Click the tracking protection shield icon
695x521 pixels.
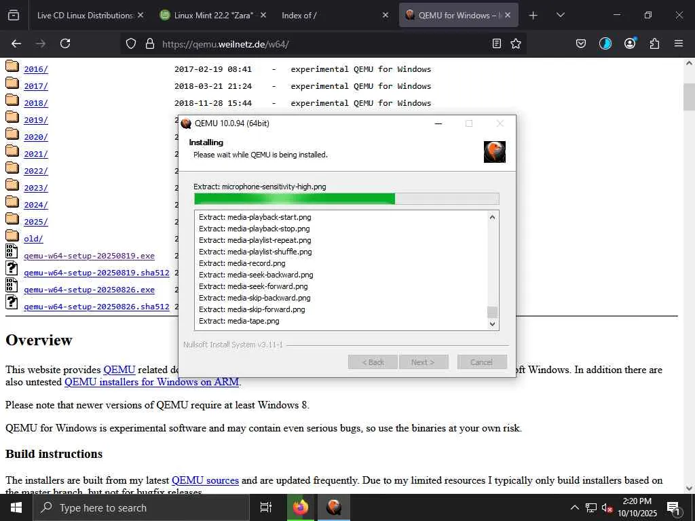(131, 43)
